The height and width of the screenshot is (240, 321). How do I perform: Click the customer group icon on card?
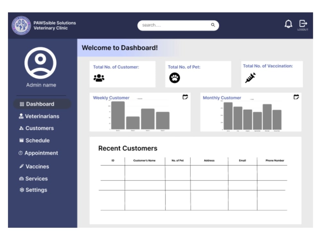99,78
